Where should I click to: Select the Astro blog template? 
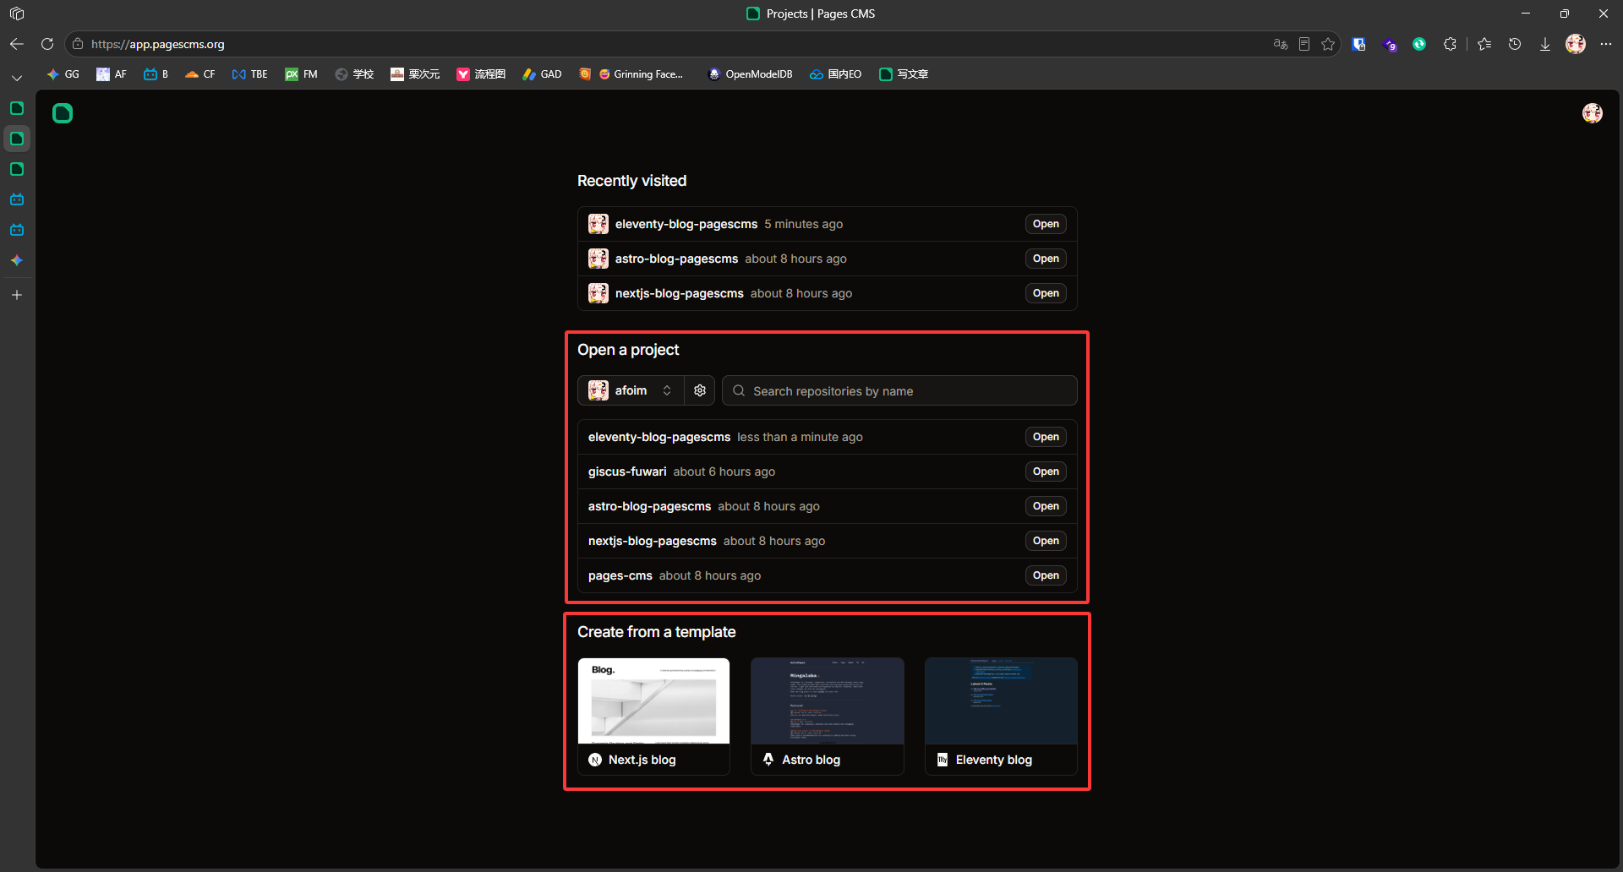(828, 717)
